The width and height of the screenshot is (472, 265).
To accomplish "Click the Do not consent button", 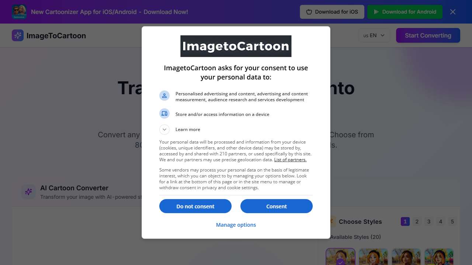I will [x=195, y=206].
